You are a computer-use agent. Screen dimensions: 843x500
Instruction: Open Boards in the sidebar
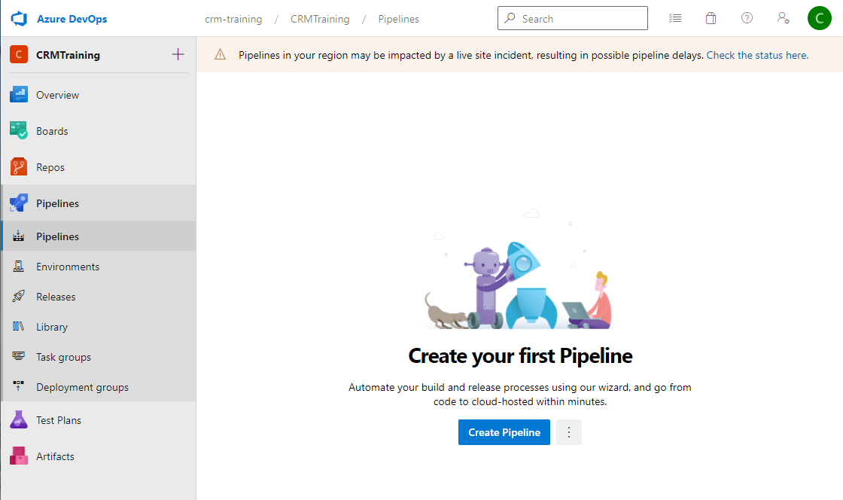(x=99, y=131)
